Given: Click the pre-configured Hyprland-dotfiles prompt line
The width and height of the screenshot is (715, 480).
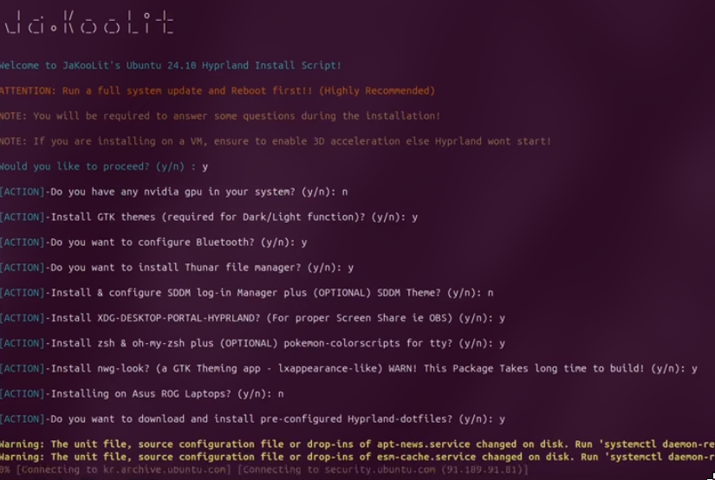Looking at the screenshot, I should 252,419.
